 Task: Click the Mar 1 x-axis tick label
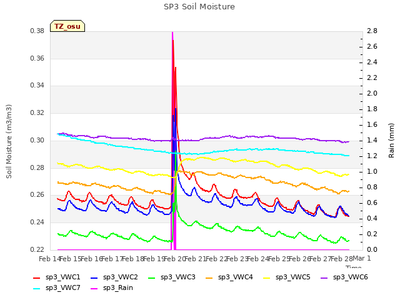coord(362,258)
